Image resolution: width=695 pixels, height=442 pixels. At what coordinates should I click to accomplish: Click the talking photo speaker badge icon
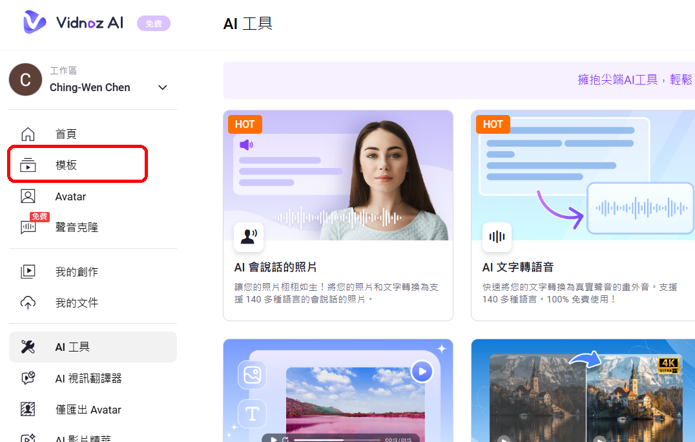(249, 237)
